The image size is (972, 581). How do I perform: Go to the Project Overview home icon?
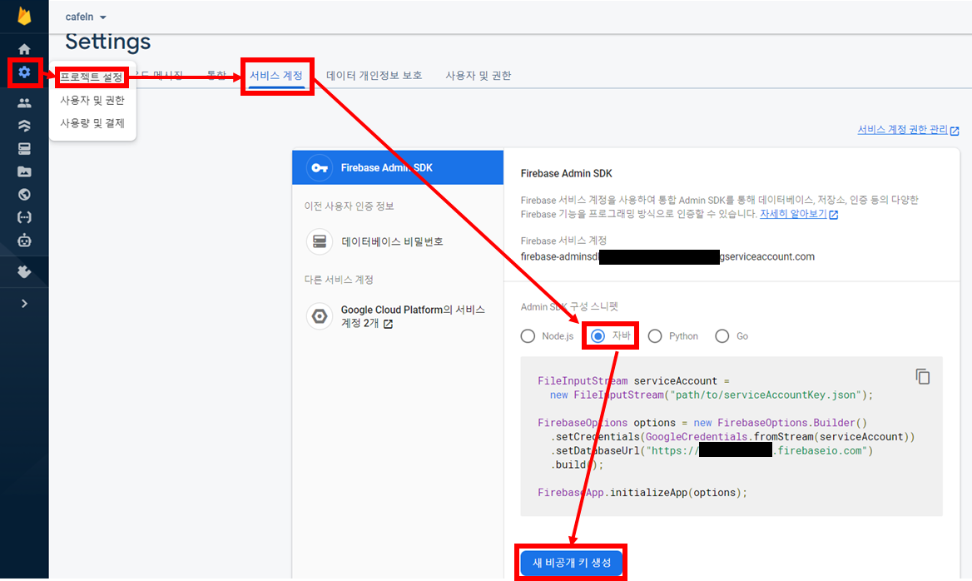click(x=24, y=49)
